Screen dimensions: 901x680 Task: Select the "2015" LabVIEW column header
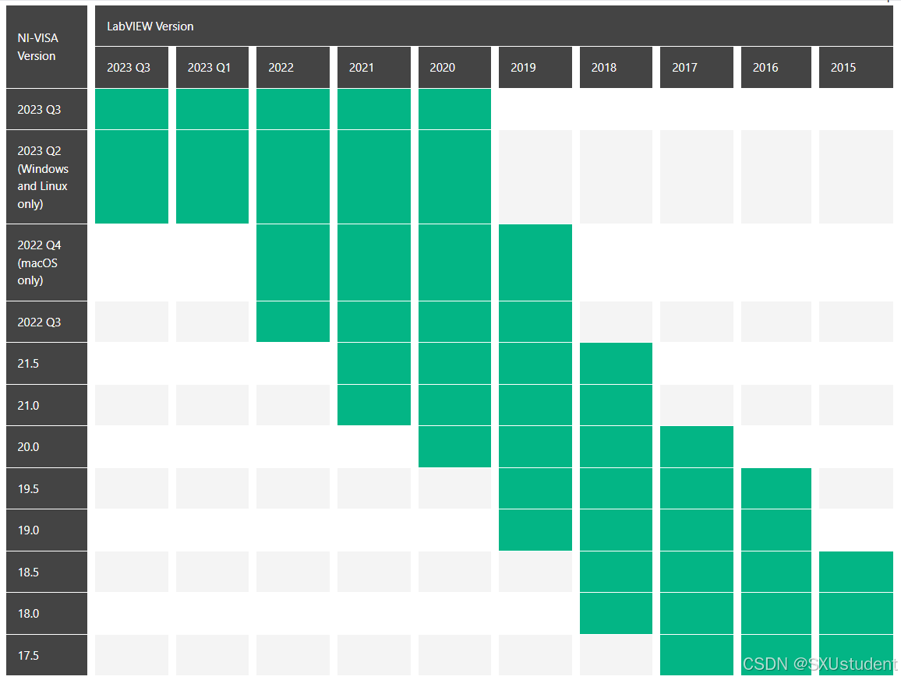tap(856, 67)
